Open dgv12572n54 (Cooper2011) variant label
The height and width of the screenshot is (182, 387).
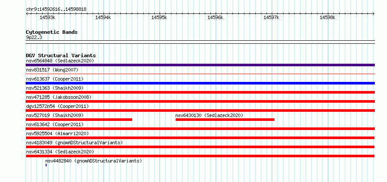pos(57,106)
